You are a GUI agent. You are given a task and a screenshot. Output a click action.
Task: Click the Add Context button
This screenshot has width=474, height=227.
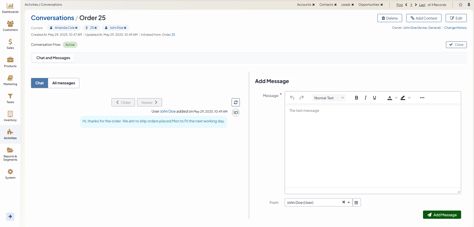coord(424,18)
